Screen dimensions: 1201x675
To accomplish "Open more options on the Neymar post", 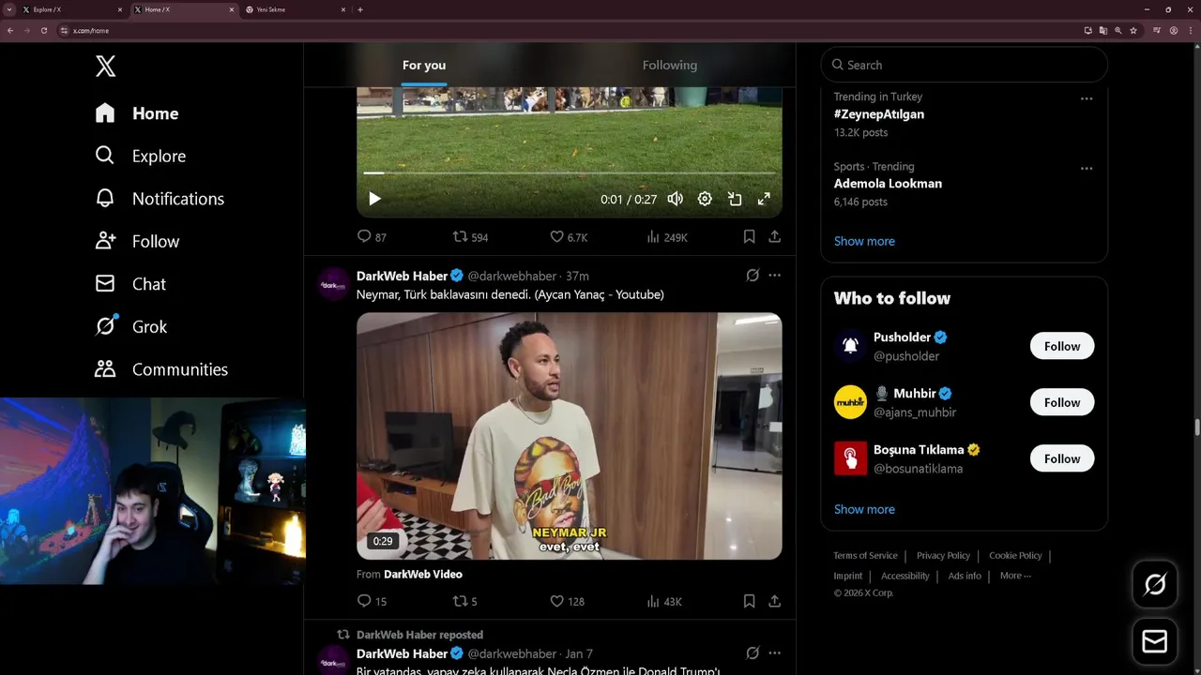I will point(774,276).
